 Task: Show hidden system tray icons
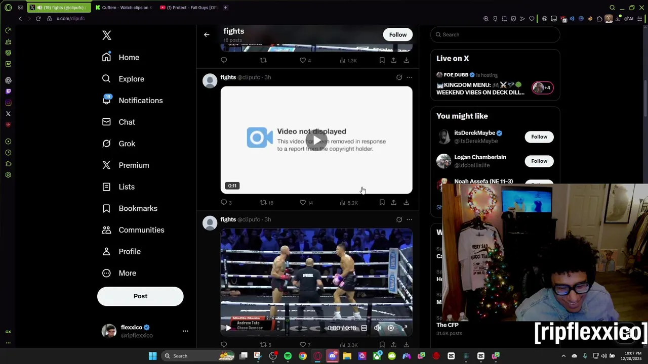[x=563, y=356]
